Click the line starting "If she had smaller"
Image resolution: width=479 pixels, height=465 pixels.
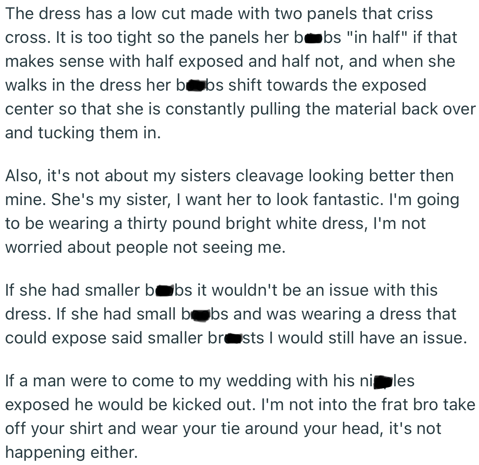[221, 290]
